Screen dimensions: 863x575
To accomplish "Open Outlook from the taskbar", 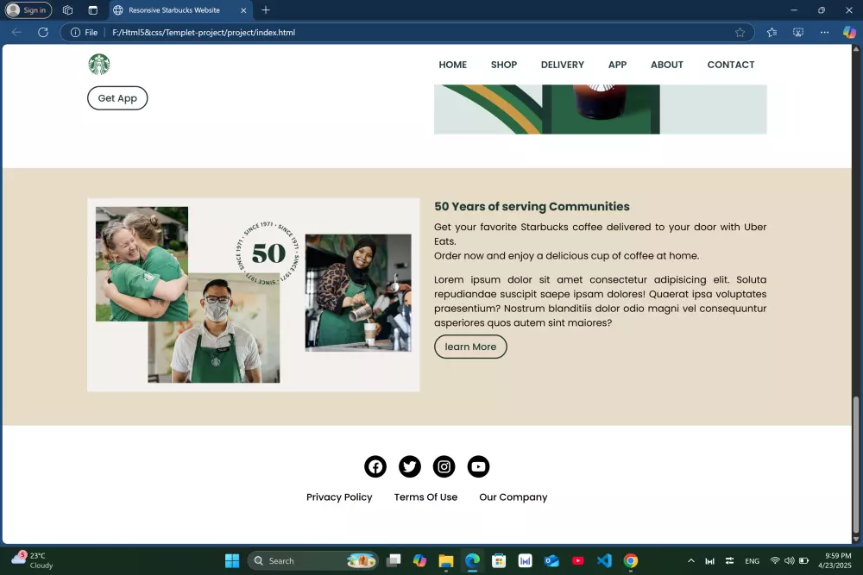I will coord(551,560).
